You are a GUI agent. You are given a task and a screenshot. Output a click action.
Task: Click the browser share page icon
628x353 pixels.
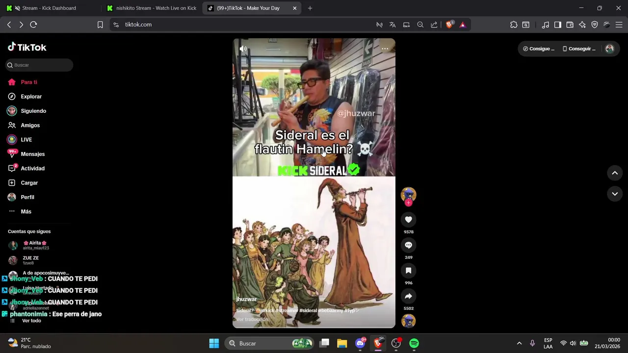(x=434, y=25)
